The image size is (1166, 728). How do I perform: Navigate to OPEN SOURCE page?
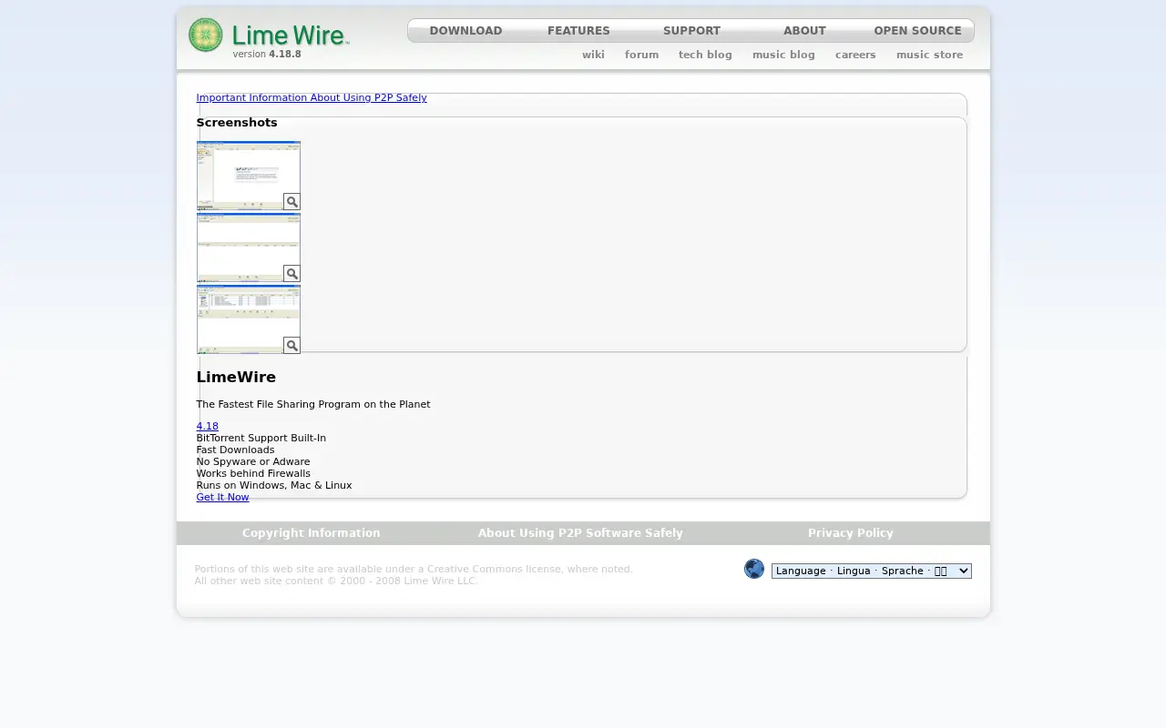(917, 31)
